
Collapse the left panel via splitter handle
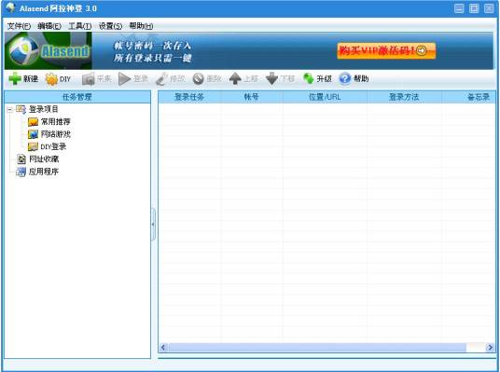pyautogui.click(x=153, y=224)
